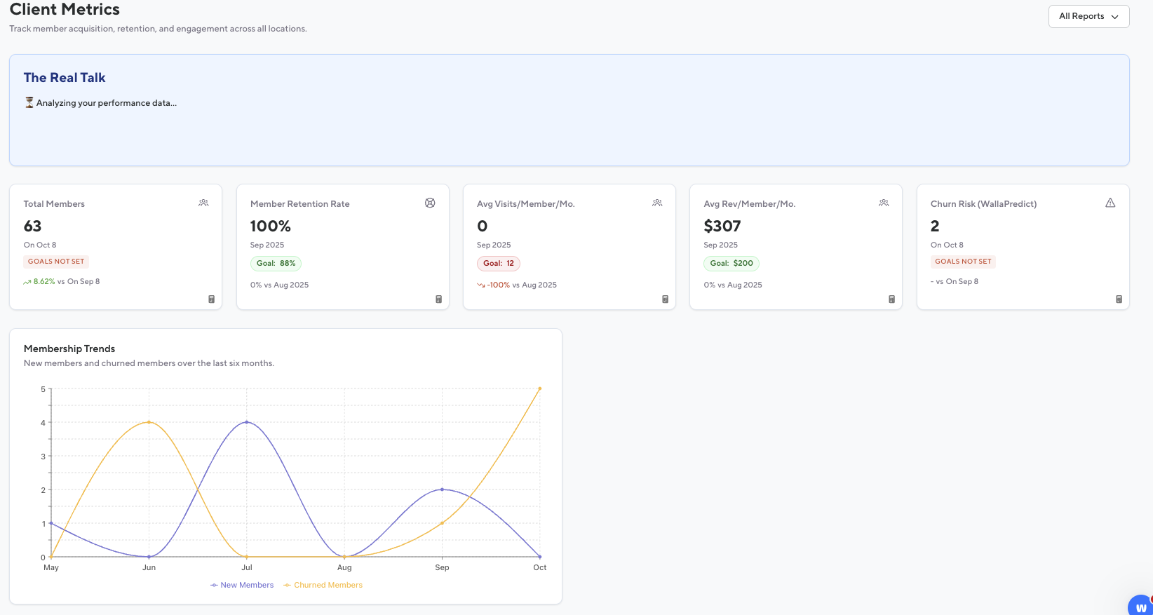Viewport: 1153px width, 615px height.
Task: Click the Goal: $200 revenue badge
Action: click(731, 264)
